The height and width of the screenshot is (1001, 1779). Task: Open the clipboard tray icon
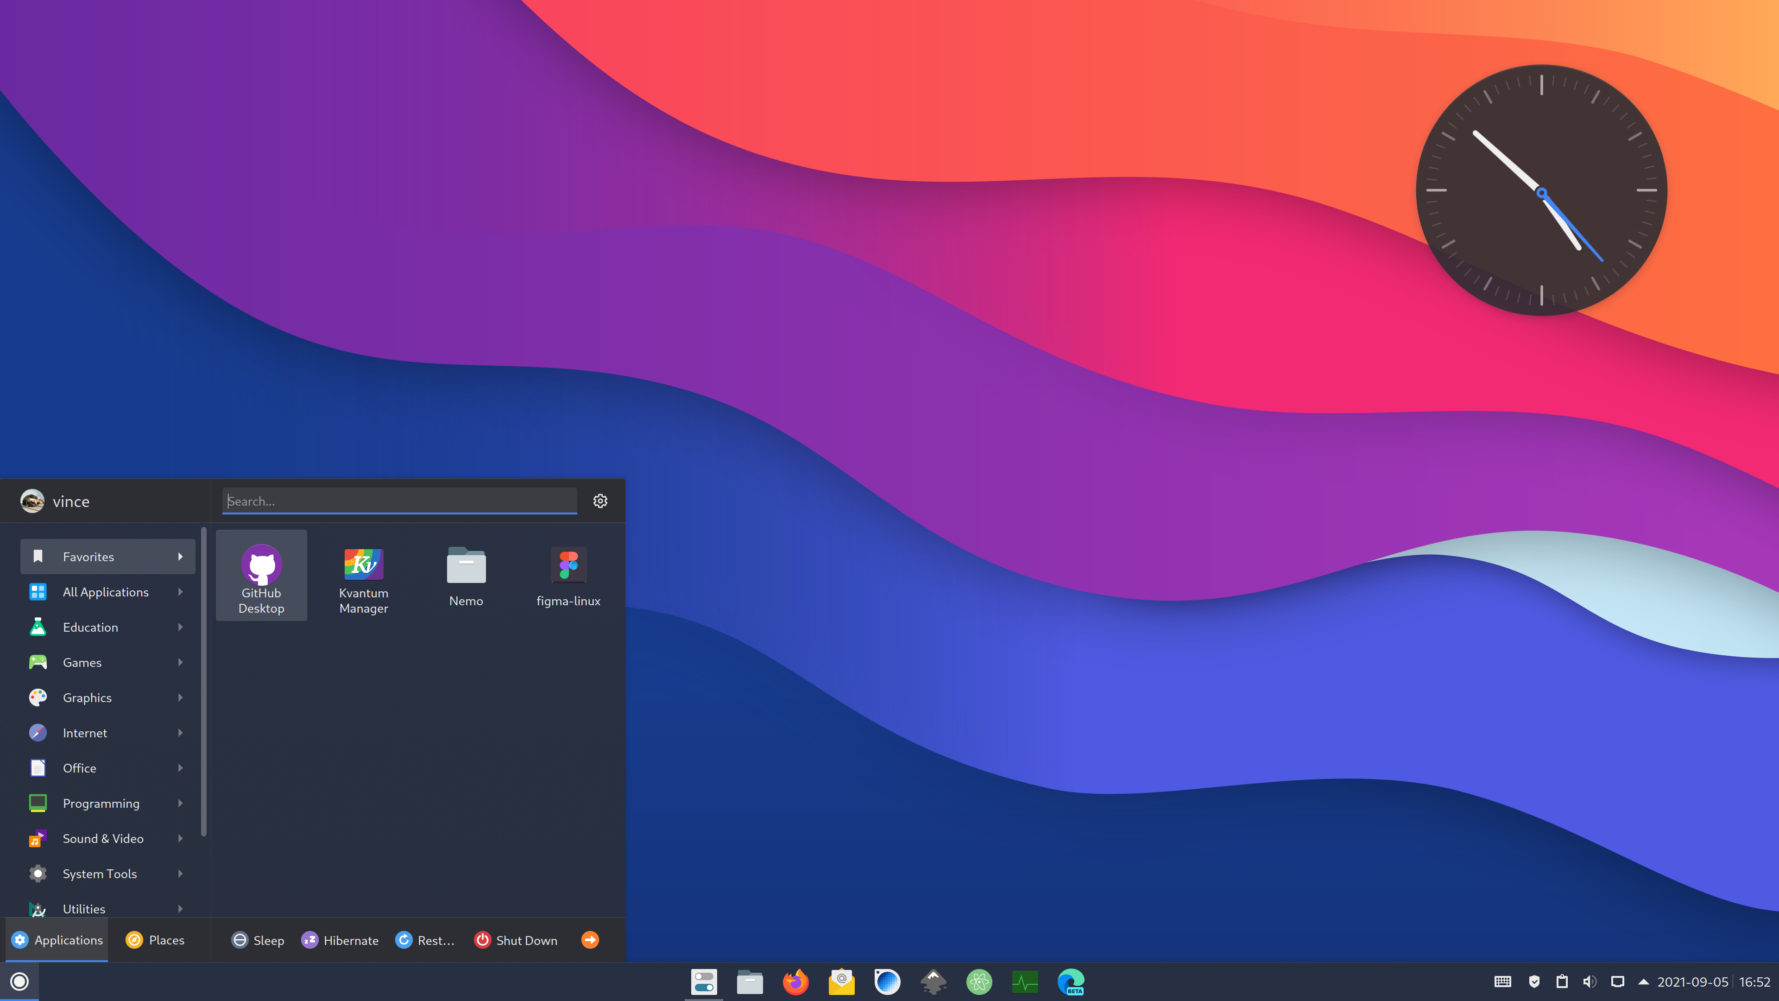point(1562,982)
